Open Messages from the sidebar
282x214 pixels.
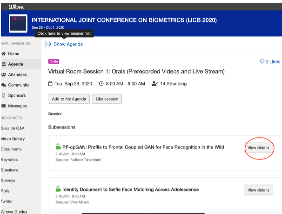(x=17, y=106)
